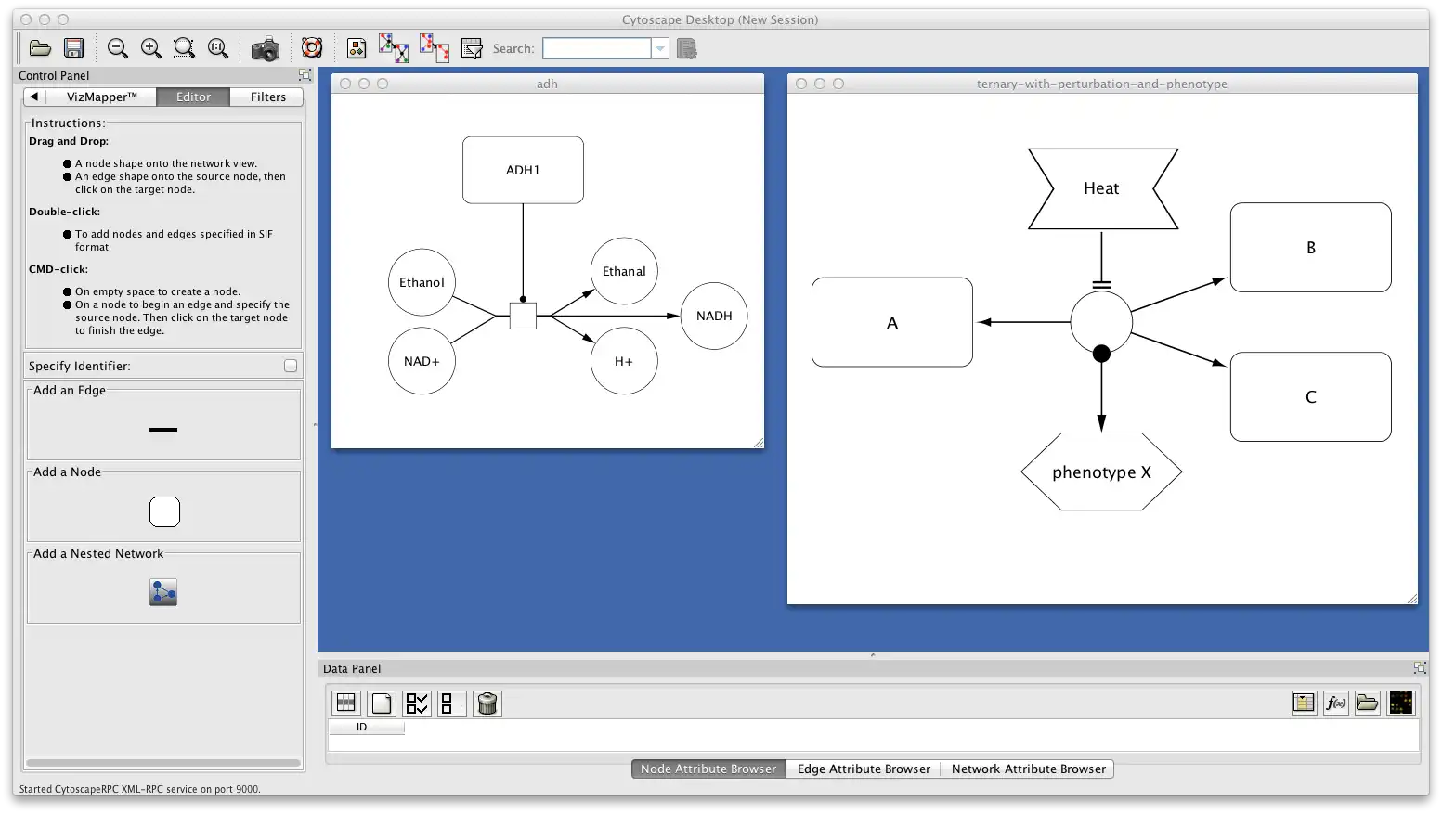Click the Save session disk icon
This screenshot has height=814, width=1442.
(74, 48)
